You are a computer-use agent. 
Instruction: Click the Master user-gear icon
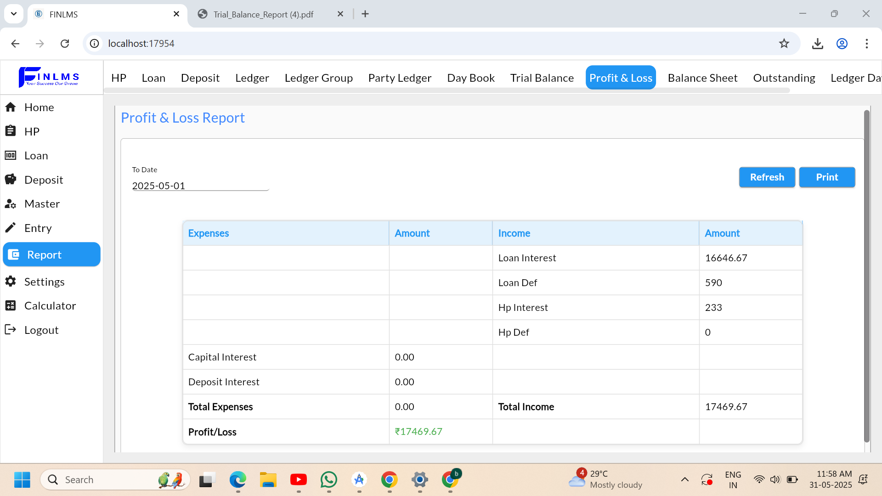11,203
